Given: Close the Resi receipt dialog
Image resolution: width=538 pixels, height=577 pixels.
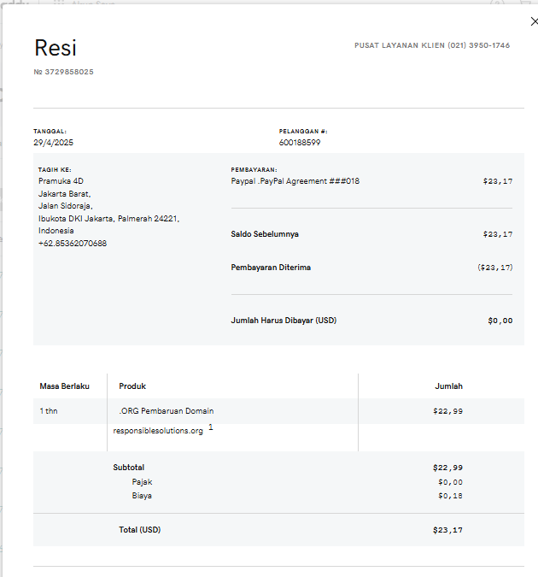Looking at the screenshot, I should click(534, 21).
